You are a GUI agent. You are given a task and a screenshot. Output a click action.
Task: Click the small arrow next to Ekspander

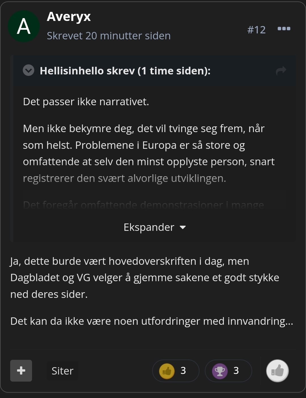pyautogui.click(x=183, y=227)
